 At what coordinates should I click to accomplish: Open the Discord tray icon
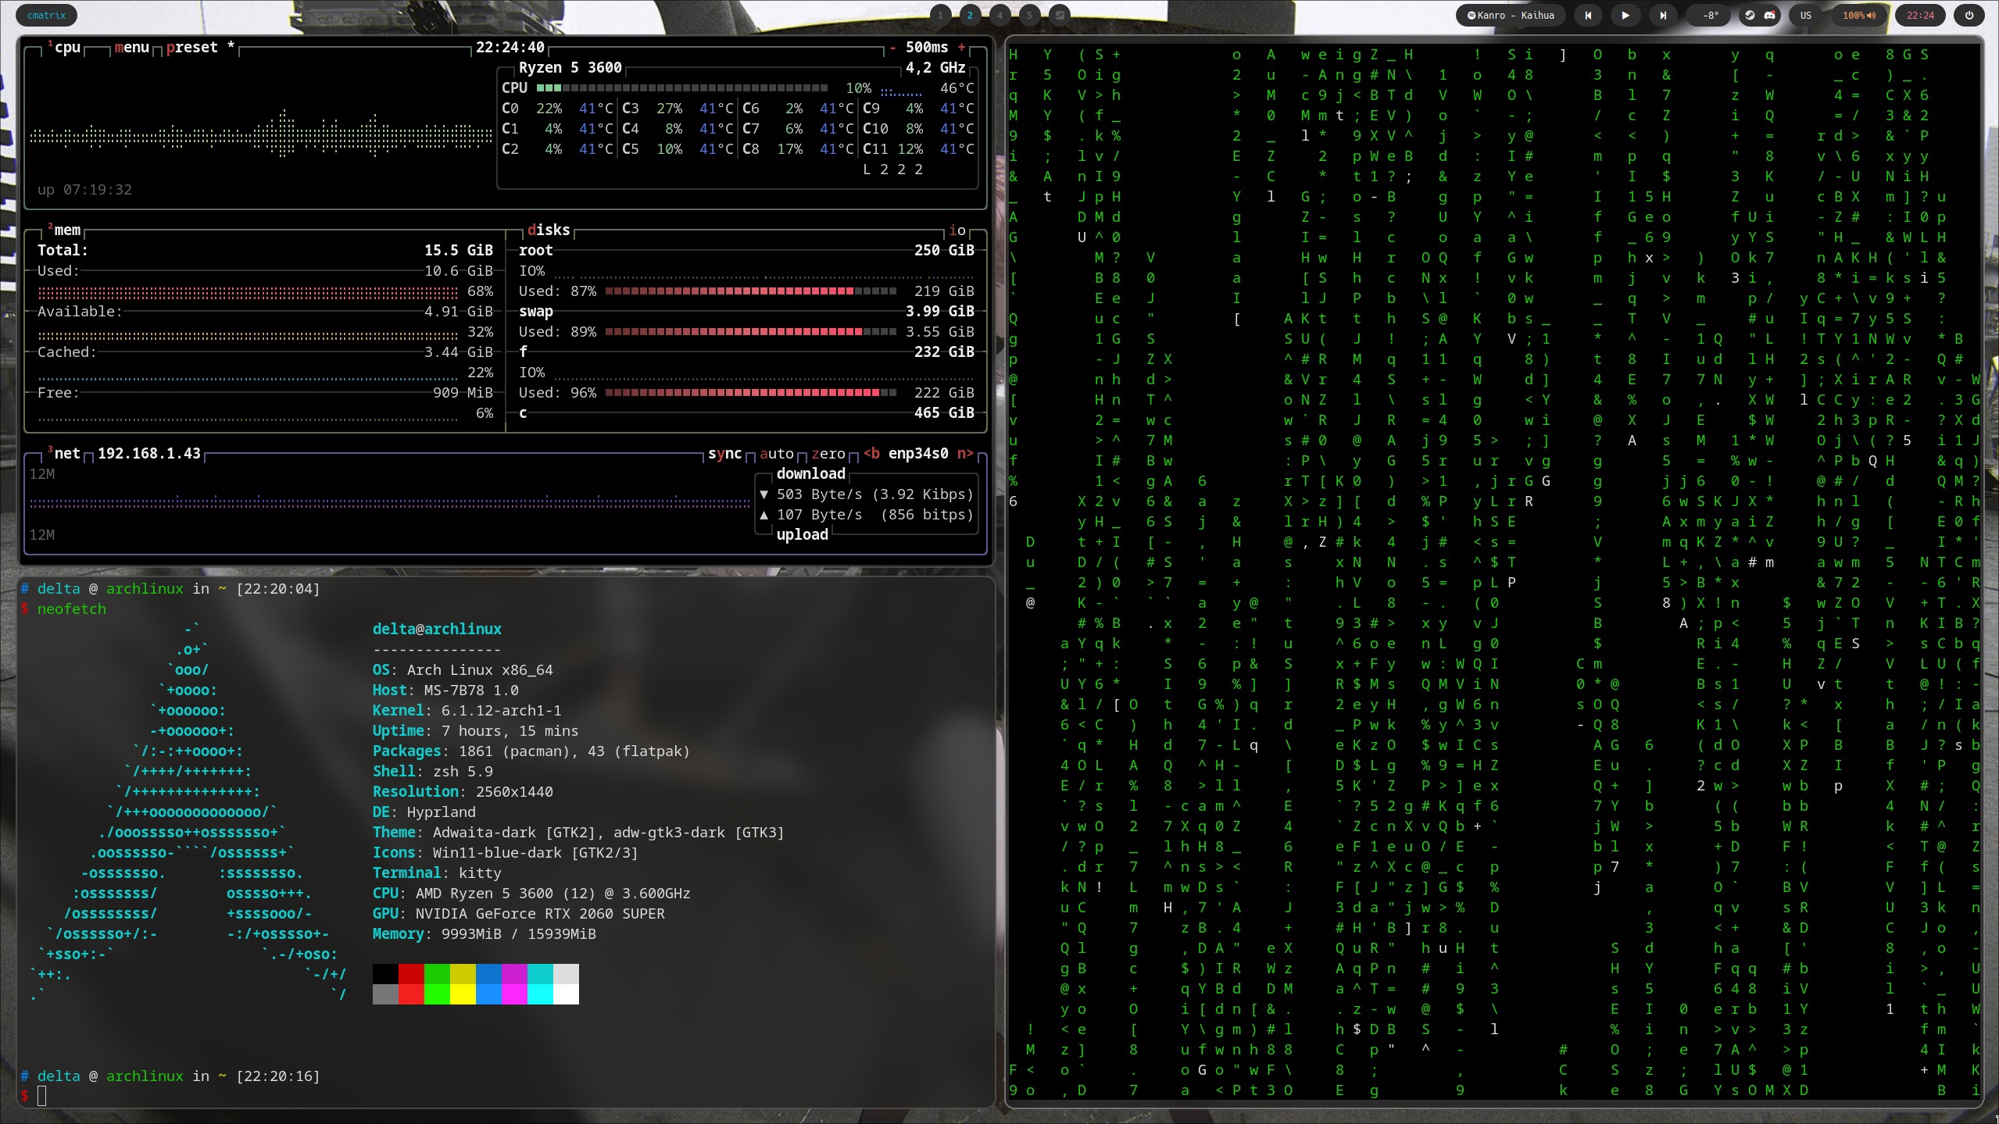[x=1770, y=15]
